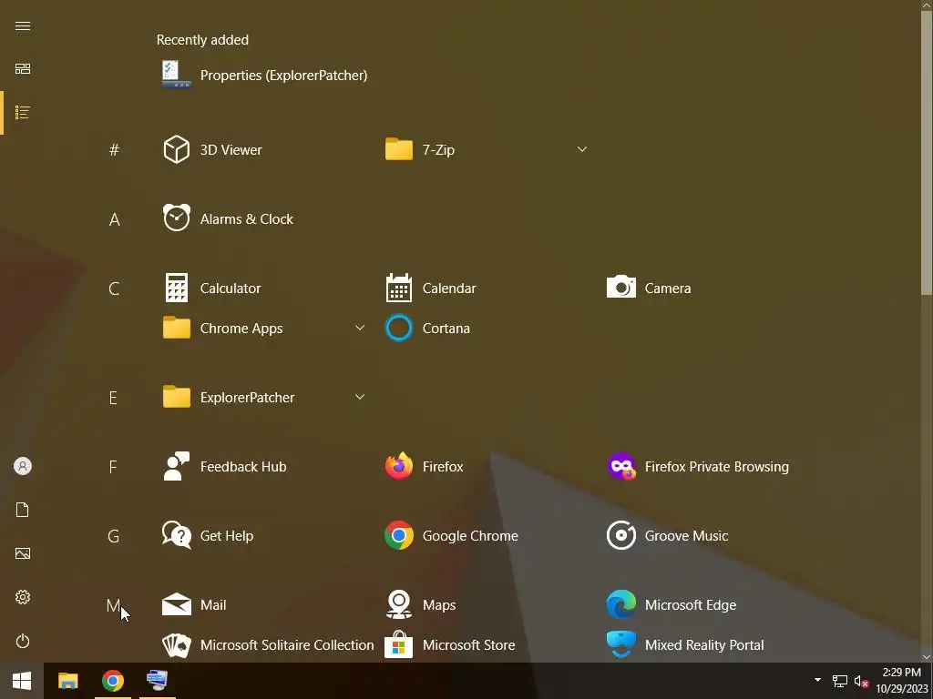
Task: Click the Power button
Action: [23, 641]
